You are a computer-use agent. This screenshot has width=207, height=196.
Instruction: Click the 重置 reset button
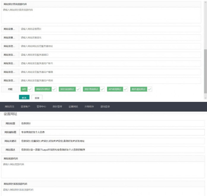pyautogui.click(x=37, y=98)
